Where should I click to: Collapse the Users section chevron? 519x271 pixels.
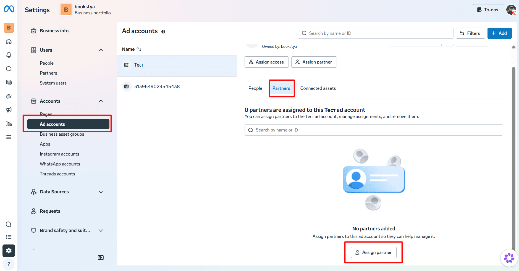(101, 50)
